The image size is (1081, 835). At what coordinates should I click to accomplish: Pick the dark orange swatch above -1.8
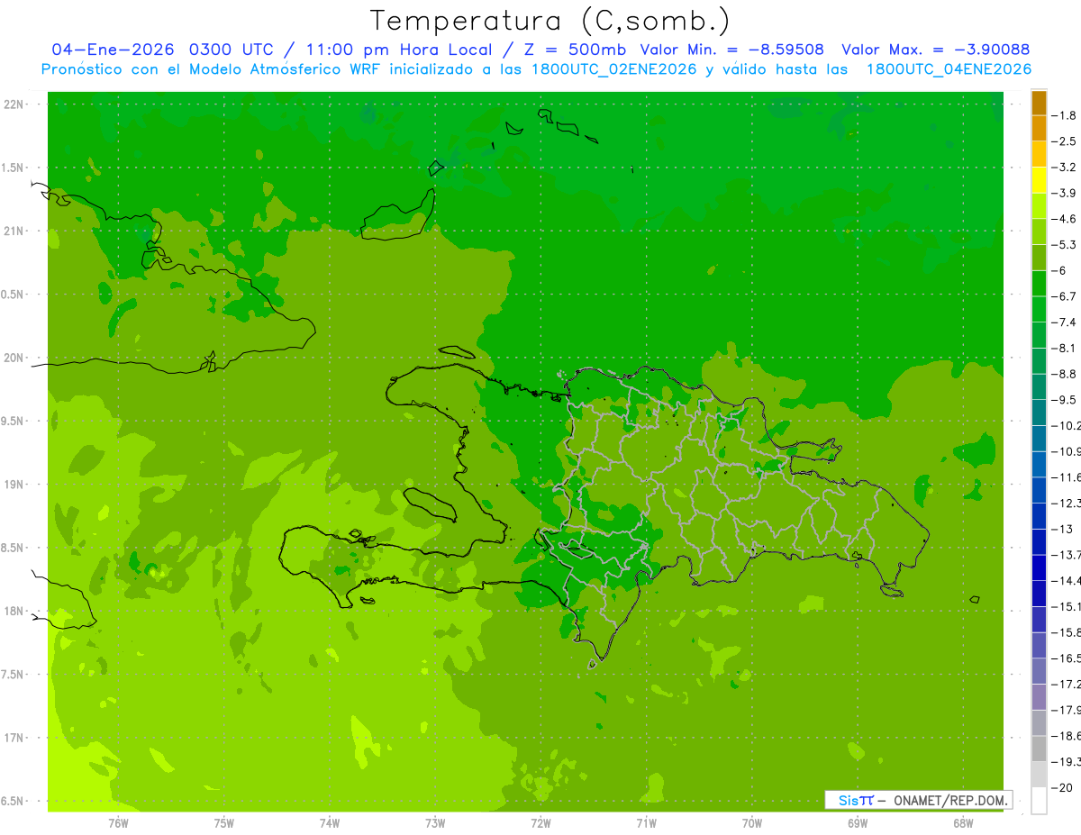(1039, 103)
